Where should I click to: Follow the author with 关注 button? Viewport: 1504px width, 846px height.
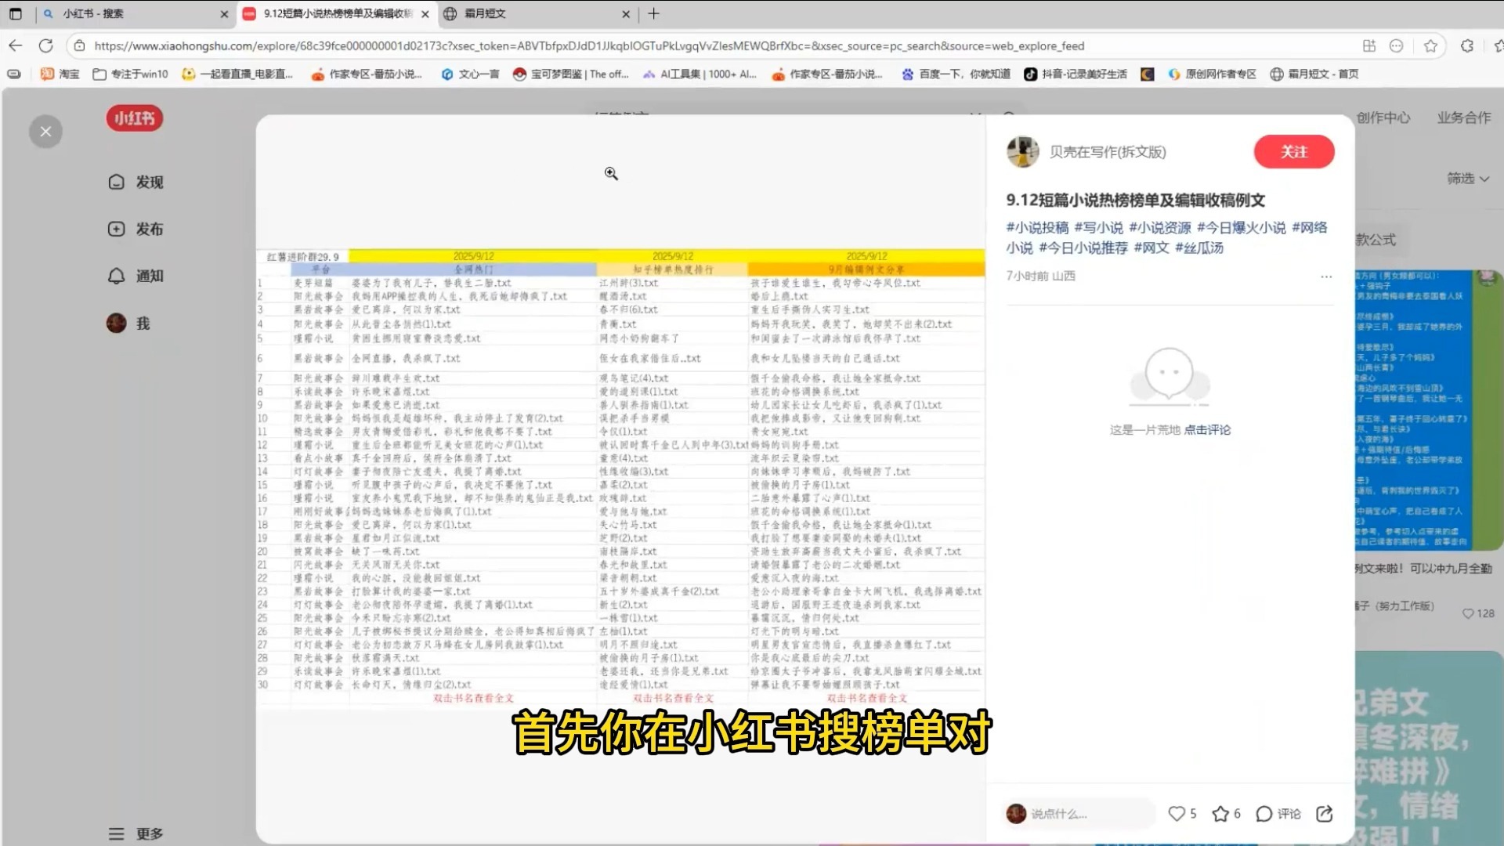(x=1293, y=152)
